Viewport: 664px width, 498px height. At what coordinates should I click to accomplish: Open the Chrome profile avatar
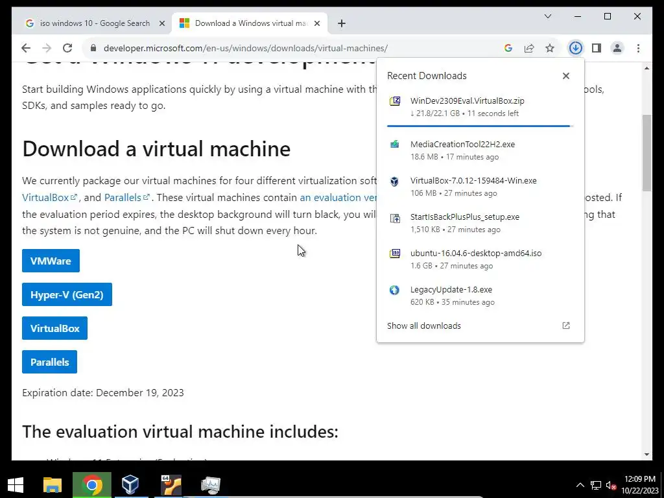(617, 48)
